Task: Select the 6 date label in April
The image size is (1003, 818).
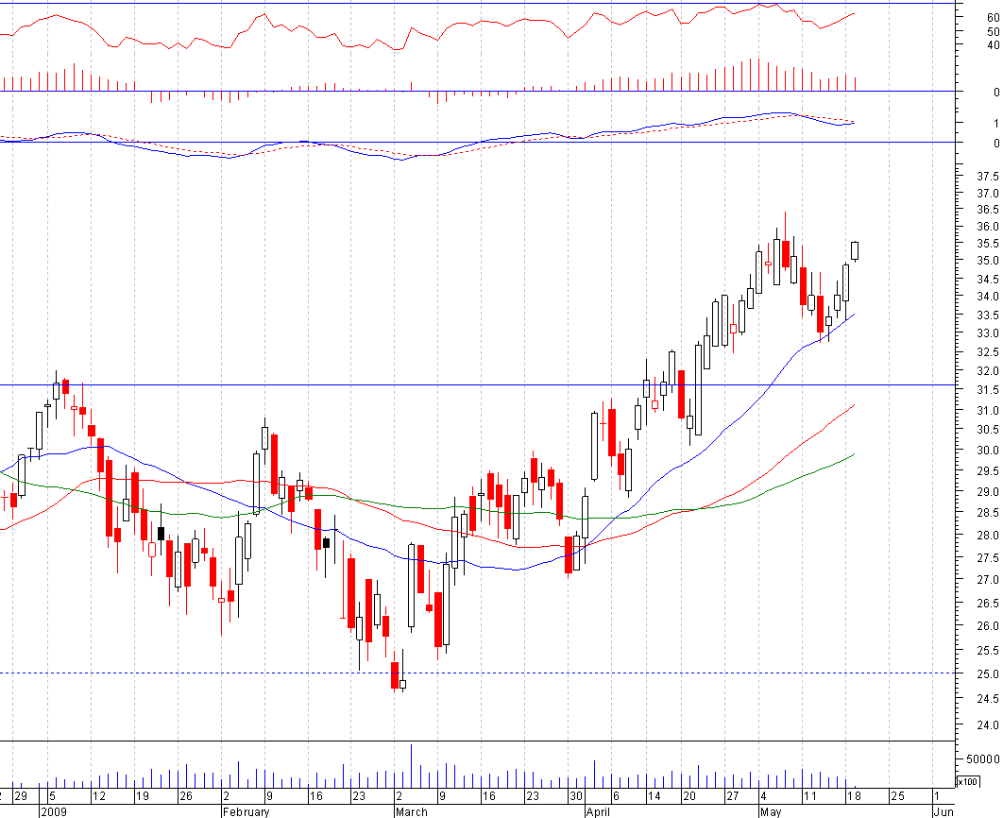Action: coord(616,796)
